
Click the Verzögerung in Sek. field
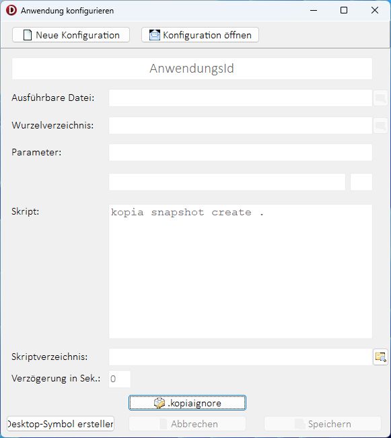point(120,379)
